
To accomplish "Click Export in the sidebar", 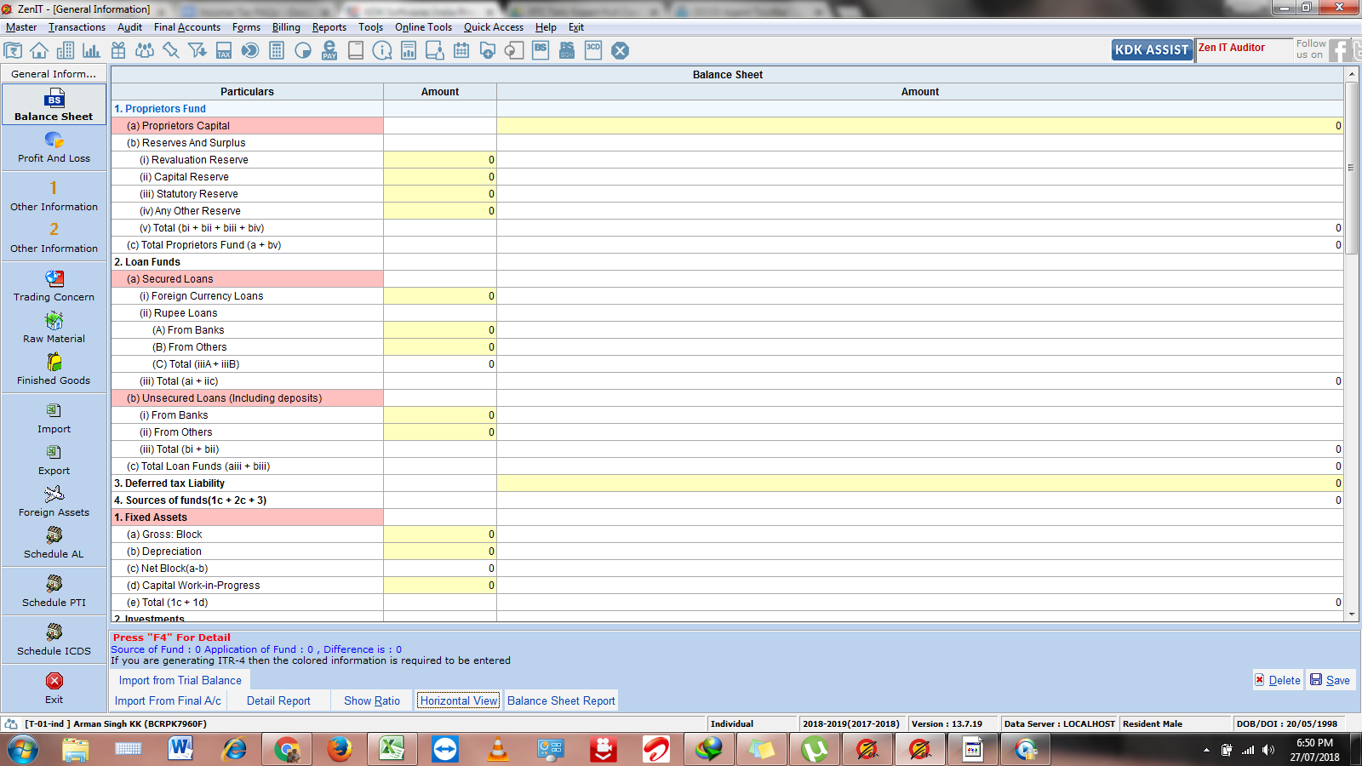I will (54, 460).
